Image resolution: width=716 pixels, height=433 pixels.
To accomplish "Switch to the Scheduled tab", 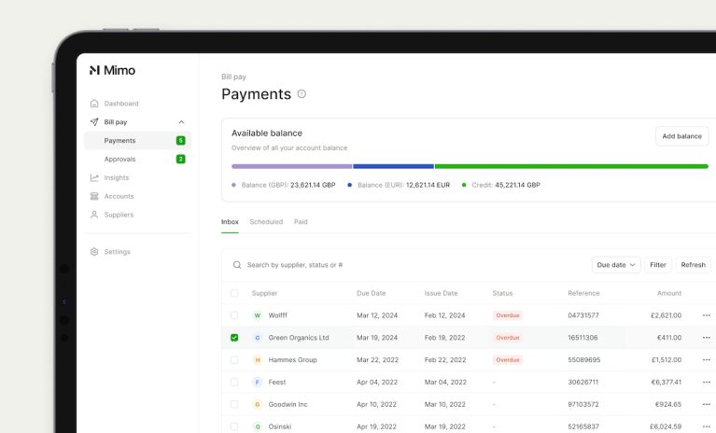I will pyautogui.click(x=266, y=222).
